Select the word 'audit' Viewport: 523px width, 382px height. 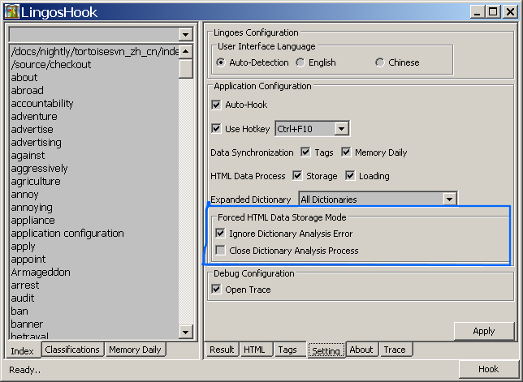click(x=94, y=298)
